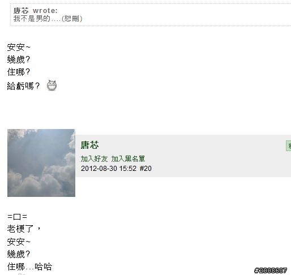The image size is (291, 275).
Task: Click the 幾歲? line in 唐芯's reply
Action: click(x=19, y=254)
